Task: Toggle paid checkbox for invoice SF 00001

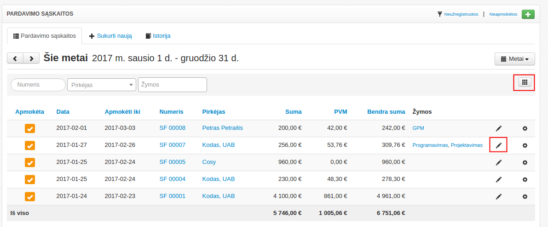Action: click(x=30, y=197)
